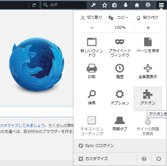Click テキストエンコーディング text encoding
Image resolution: width=167 pixels, height=166 pixels.
click(92, 126)
